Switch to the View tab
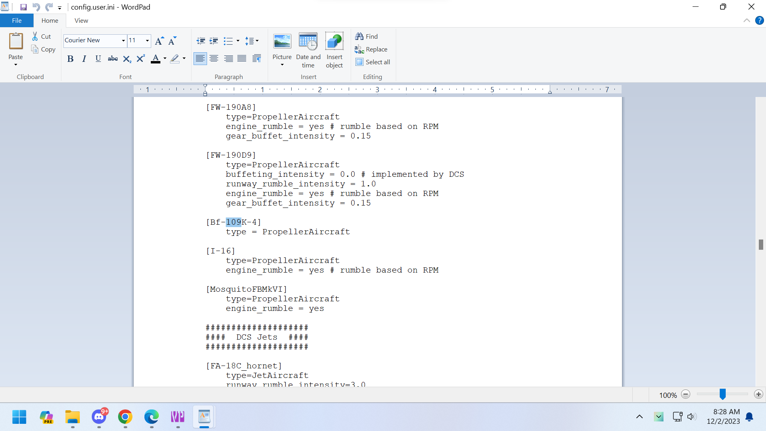This screenshot has height=431, width=766. click(x=81, y=21)
